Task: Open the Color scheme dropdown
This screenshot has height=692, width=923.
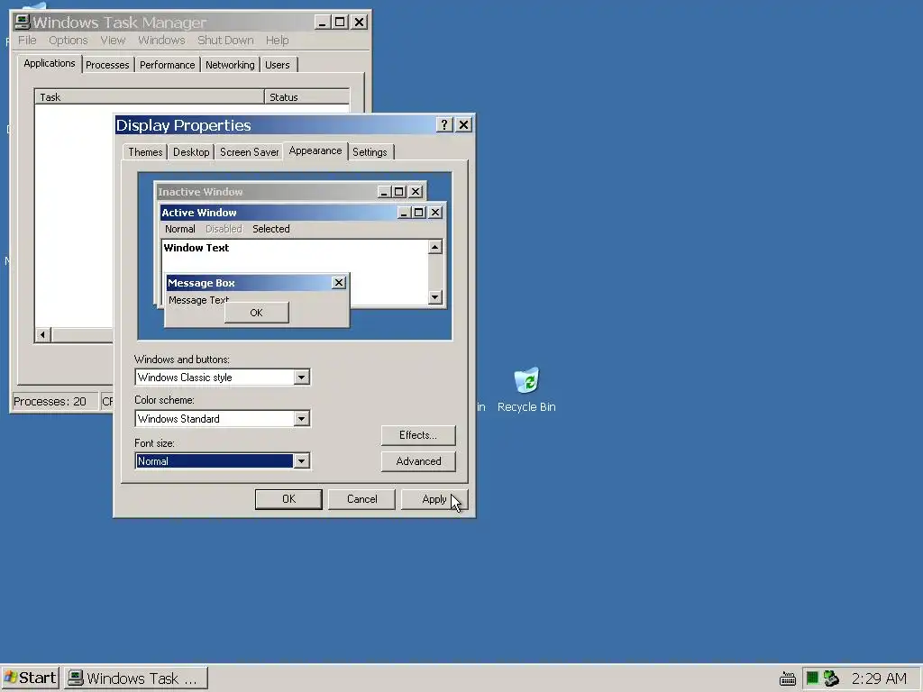Action: pyautogui.click(x=301, y=418)
